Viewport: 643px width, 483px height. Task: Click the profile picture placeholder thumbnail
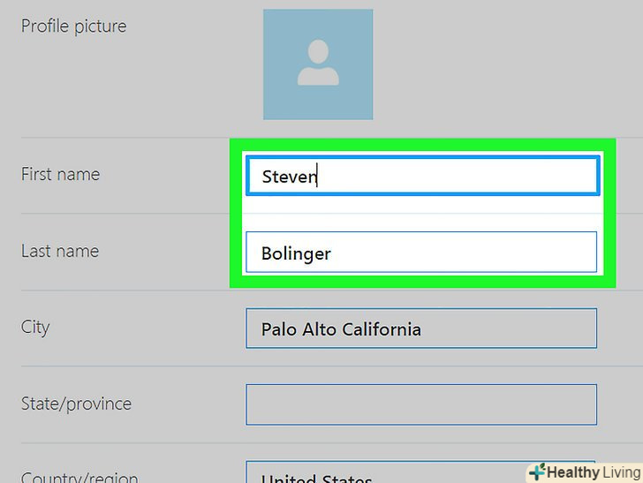click(317, 64)
